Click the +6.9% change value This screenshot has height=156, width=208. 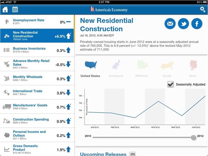60,36
